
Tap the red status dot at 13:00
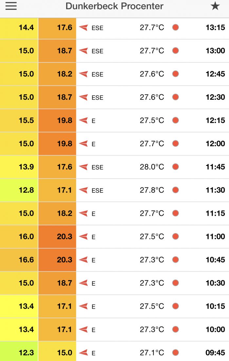pos(176,51)
